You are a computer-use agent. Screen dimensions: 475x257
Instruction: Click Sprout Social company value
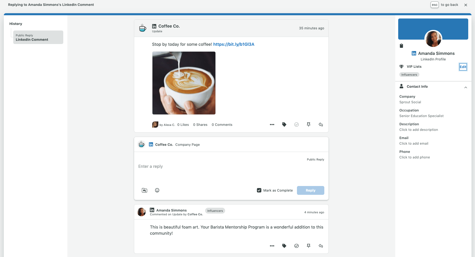(410, 102)
